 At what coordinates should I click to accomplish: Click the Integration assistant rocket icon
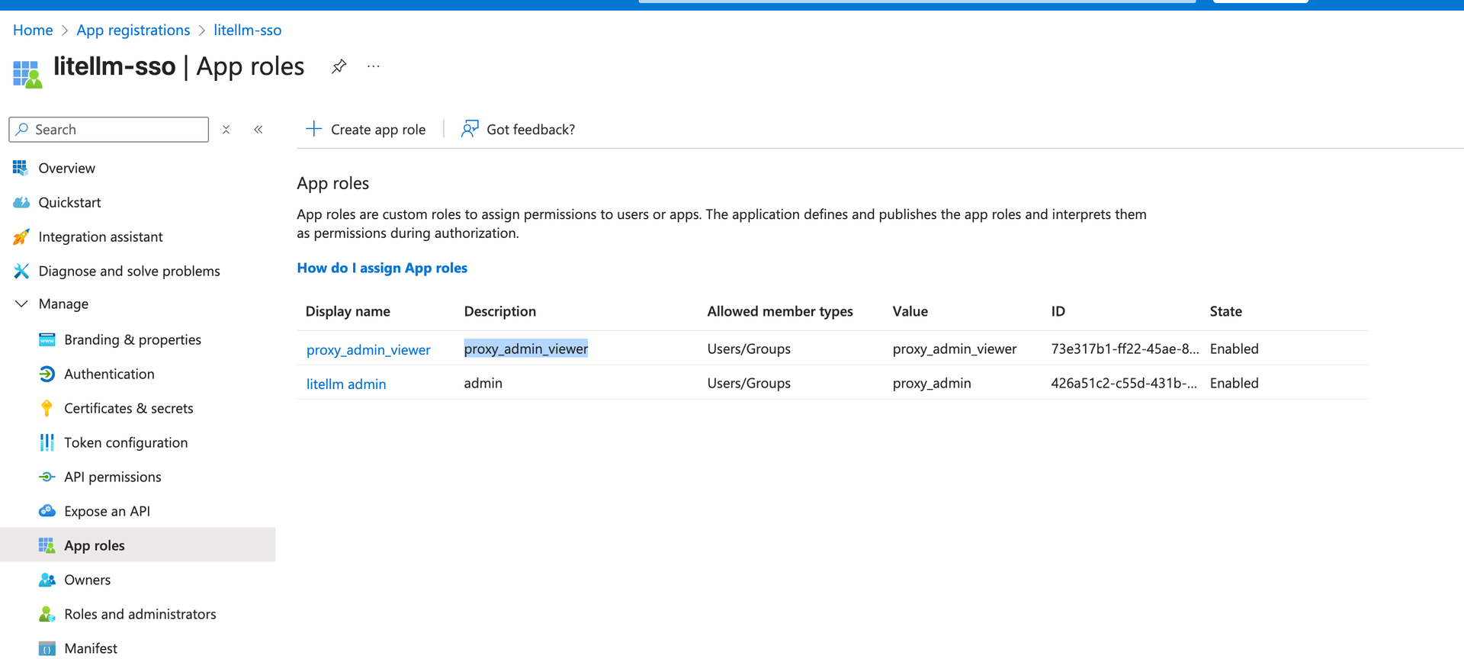coord(21,236)
